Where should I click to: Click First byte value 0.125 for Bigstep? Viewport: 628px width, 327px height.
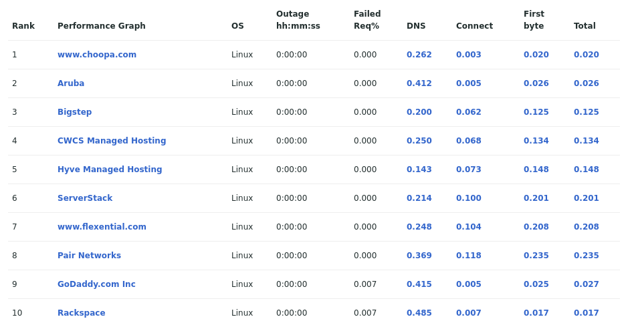536,112
